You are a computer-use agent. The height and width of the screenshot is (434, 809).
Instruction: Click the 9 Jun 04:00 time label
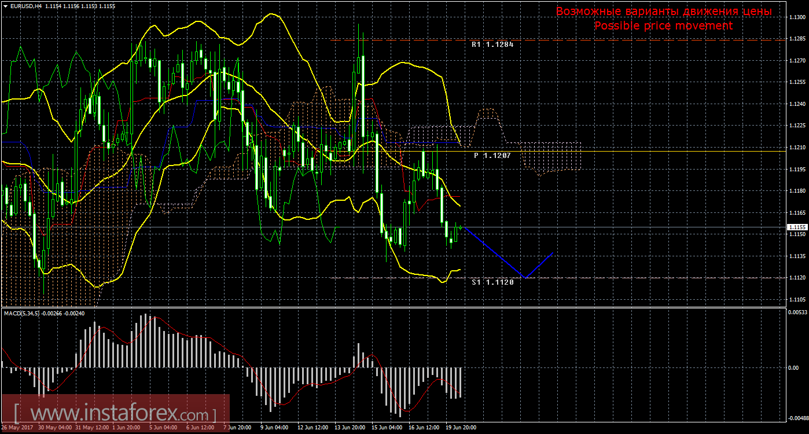275,428
